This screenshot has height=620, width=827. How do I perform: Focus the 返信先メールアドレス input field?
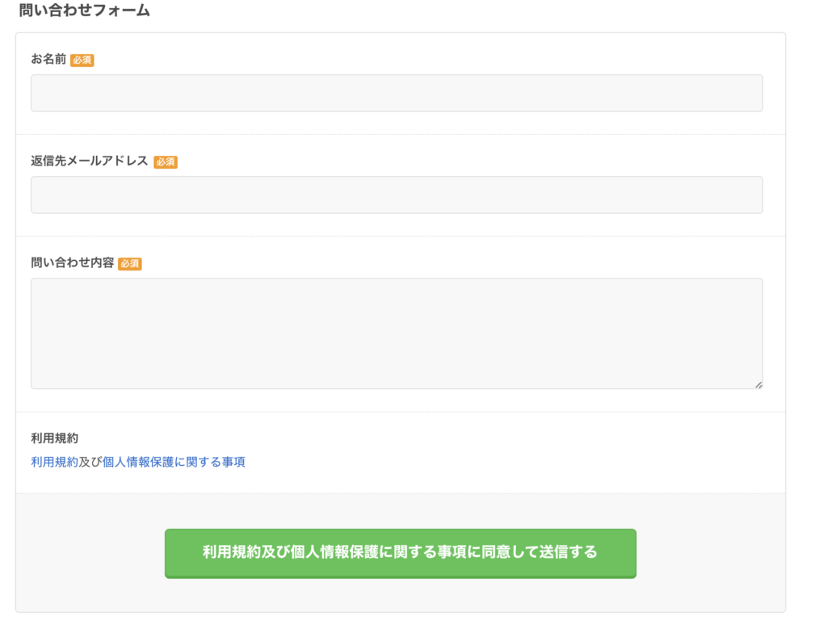[x=397, y=195]
